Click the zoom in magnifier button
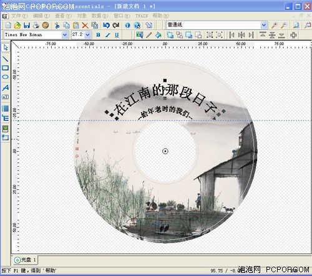This screenshot has width=312, height=276. [x=274, y=25]
